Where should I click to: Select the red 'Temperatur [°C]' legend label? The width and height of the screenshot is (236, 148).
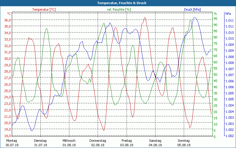tap(44, 9)
